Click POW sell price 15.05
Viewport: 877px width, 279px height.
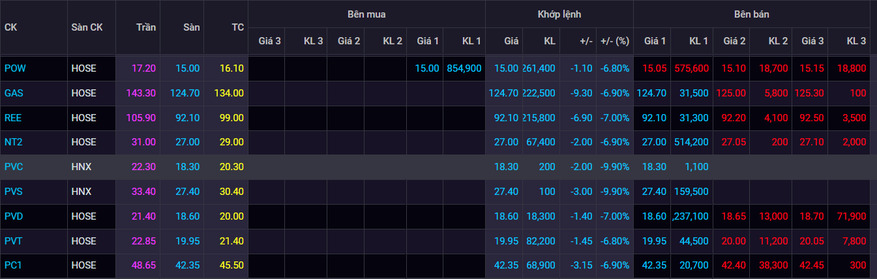[654, 68]
